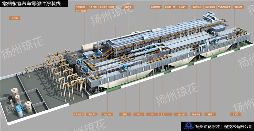The image size is (254, 131).
Task: Click the 送排风装置 label
Action: click(81, 11)
